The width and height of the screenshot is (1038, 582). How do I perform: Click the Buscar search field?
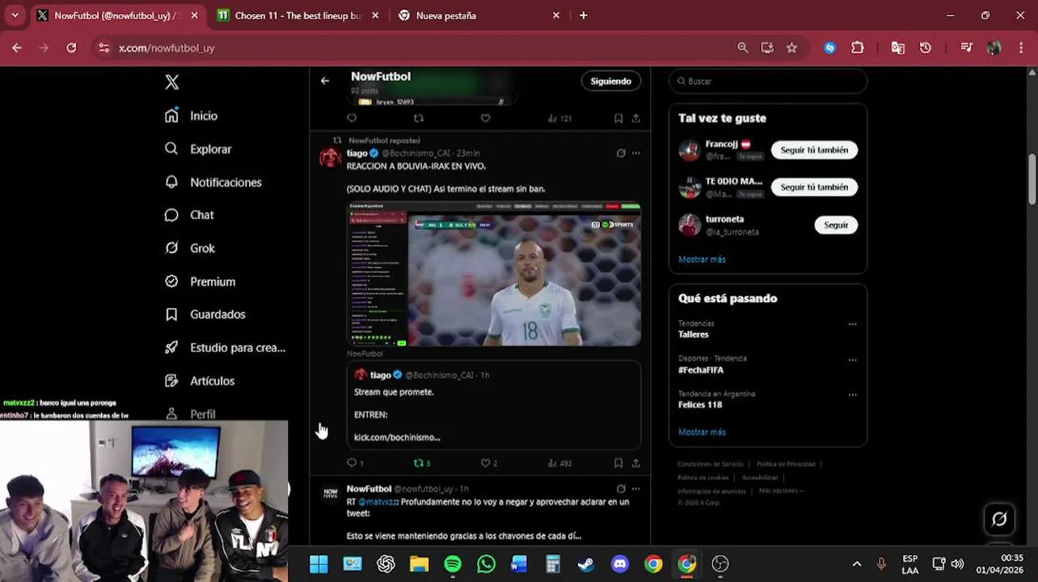point(768,81)
